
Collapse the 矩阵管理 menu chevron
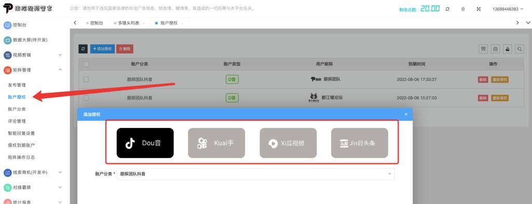click(60, 70)
